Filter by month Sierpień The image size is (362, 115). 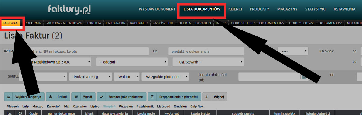110,107
